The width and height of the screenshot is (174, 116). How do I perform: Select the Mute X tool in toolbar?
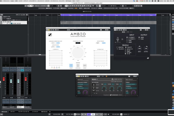79,6
